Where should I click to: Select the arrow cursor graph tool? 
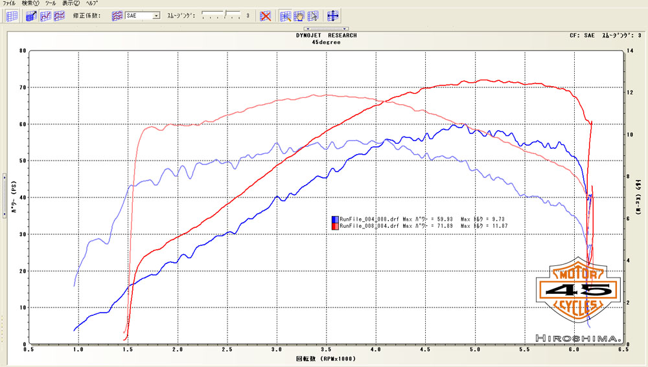[313, 16]
